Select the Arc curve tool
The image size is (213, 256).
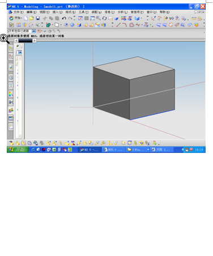coord(125,25)
